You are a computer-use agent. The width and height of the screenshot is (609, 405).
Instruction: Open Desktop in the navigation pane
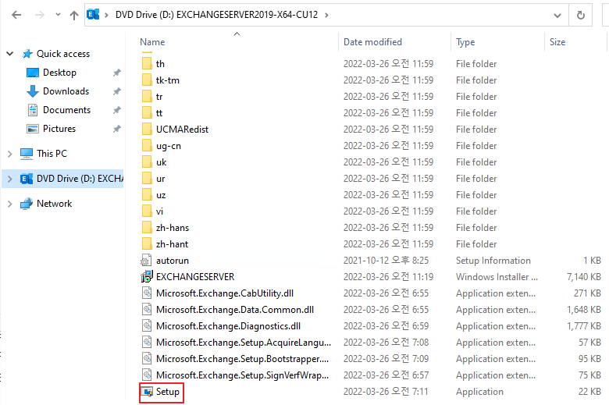59,73
